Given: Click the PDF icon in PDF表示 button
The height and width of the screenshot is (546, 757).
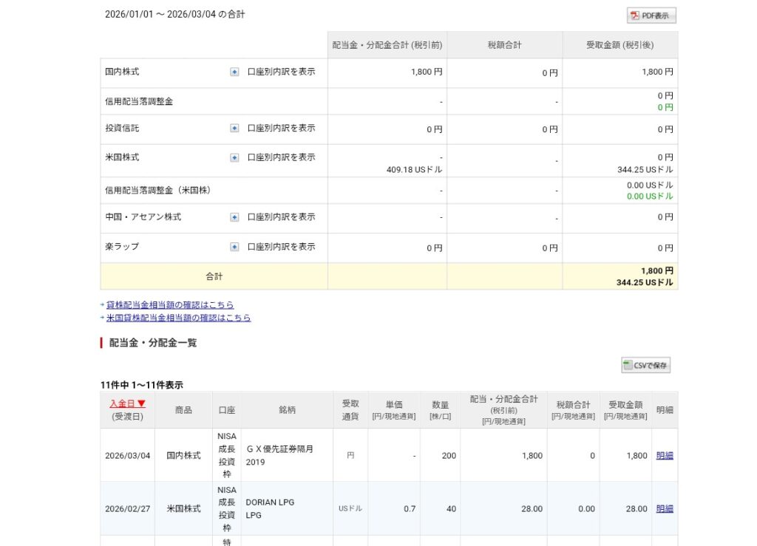Looking at the screenshot, I should point(634,16).
